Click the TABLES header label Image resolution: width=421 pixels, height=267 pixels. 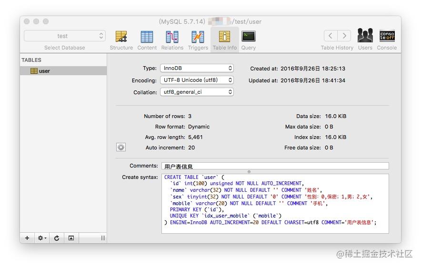pos(31,60)
